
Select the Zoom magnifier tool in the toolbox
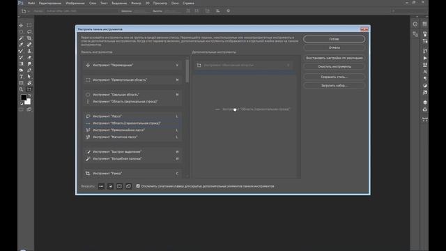coord(21,89)
